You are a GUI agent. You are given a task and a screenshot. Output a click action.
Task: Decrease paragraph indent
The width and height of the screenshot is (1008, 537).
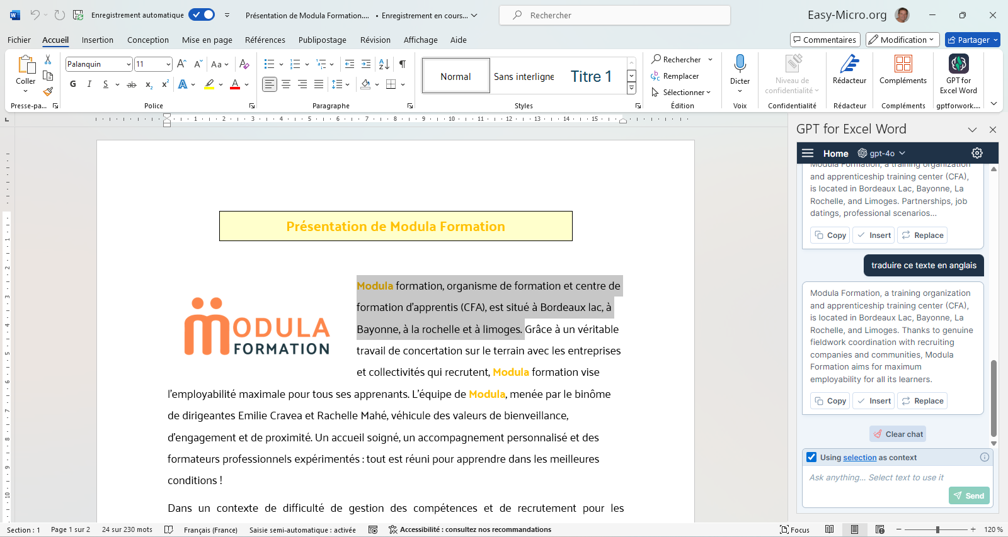[x=350, y=64]
